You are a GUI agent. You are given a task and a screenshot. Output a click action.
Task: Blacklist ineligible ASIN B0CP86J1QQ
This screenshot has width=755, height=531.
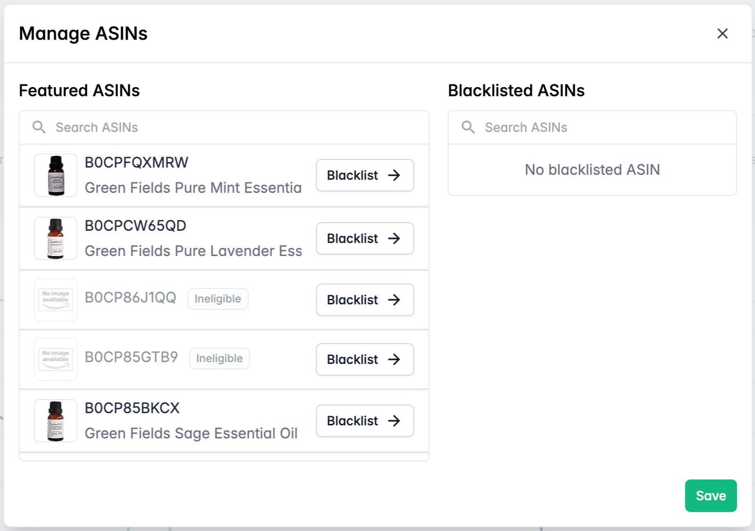coord(365,300)
